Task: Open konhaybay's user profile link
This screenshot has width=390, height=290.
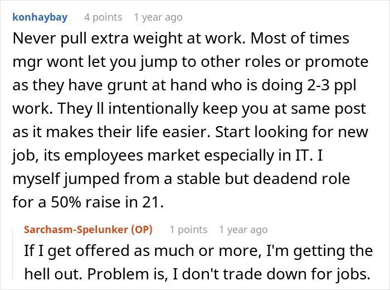Action: tap(40, 17)
